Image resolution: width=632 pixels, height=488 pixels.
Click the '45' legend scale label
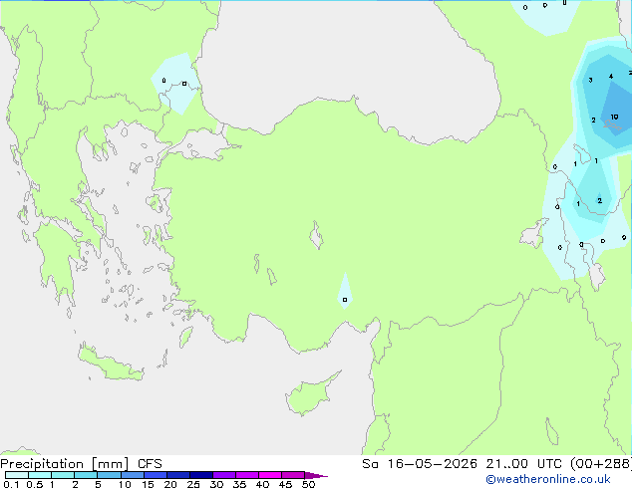[285, 484]
